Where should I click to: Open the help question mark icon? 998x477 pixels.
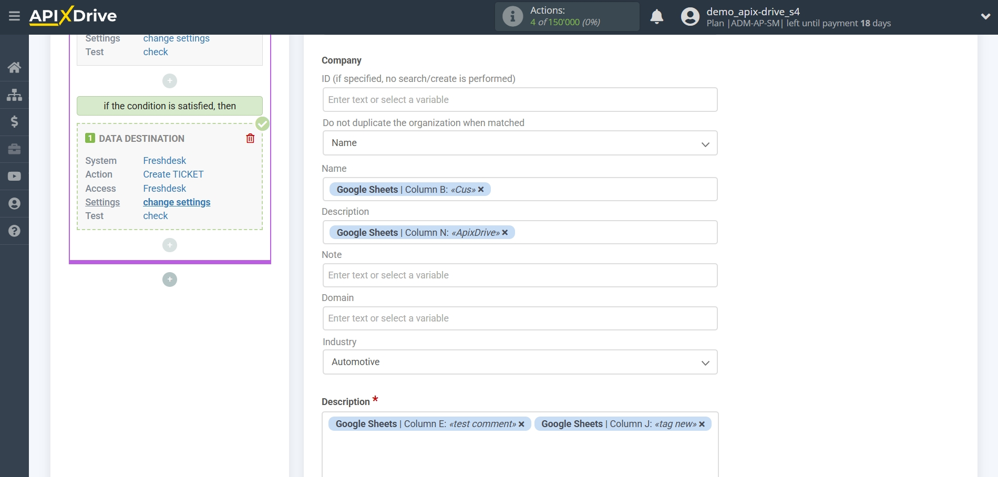(x=14, y=231)
